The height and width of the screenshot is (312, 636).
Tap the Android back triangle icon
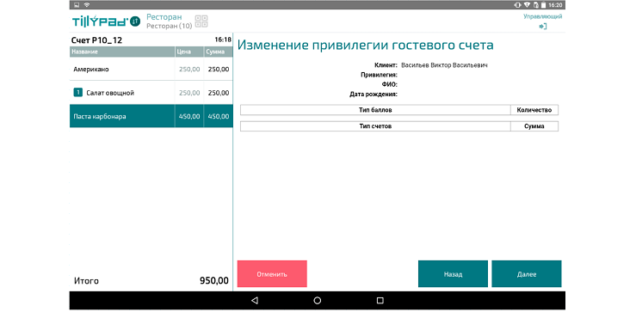pyautogui.click(x=255, y=300)
